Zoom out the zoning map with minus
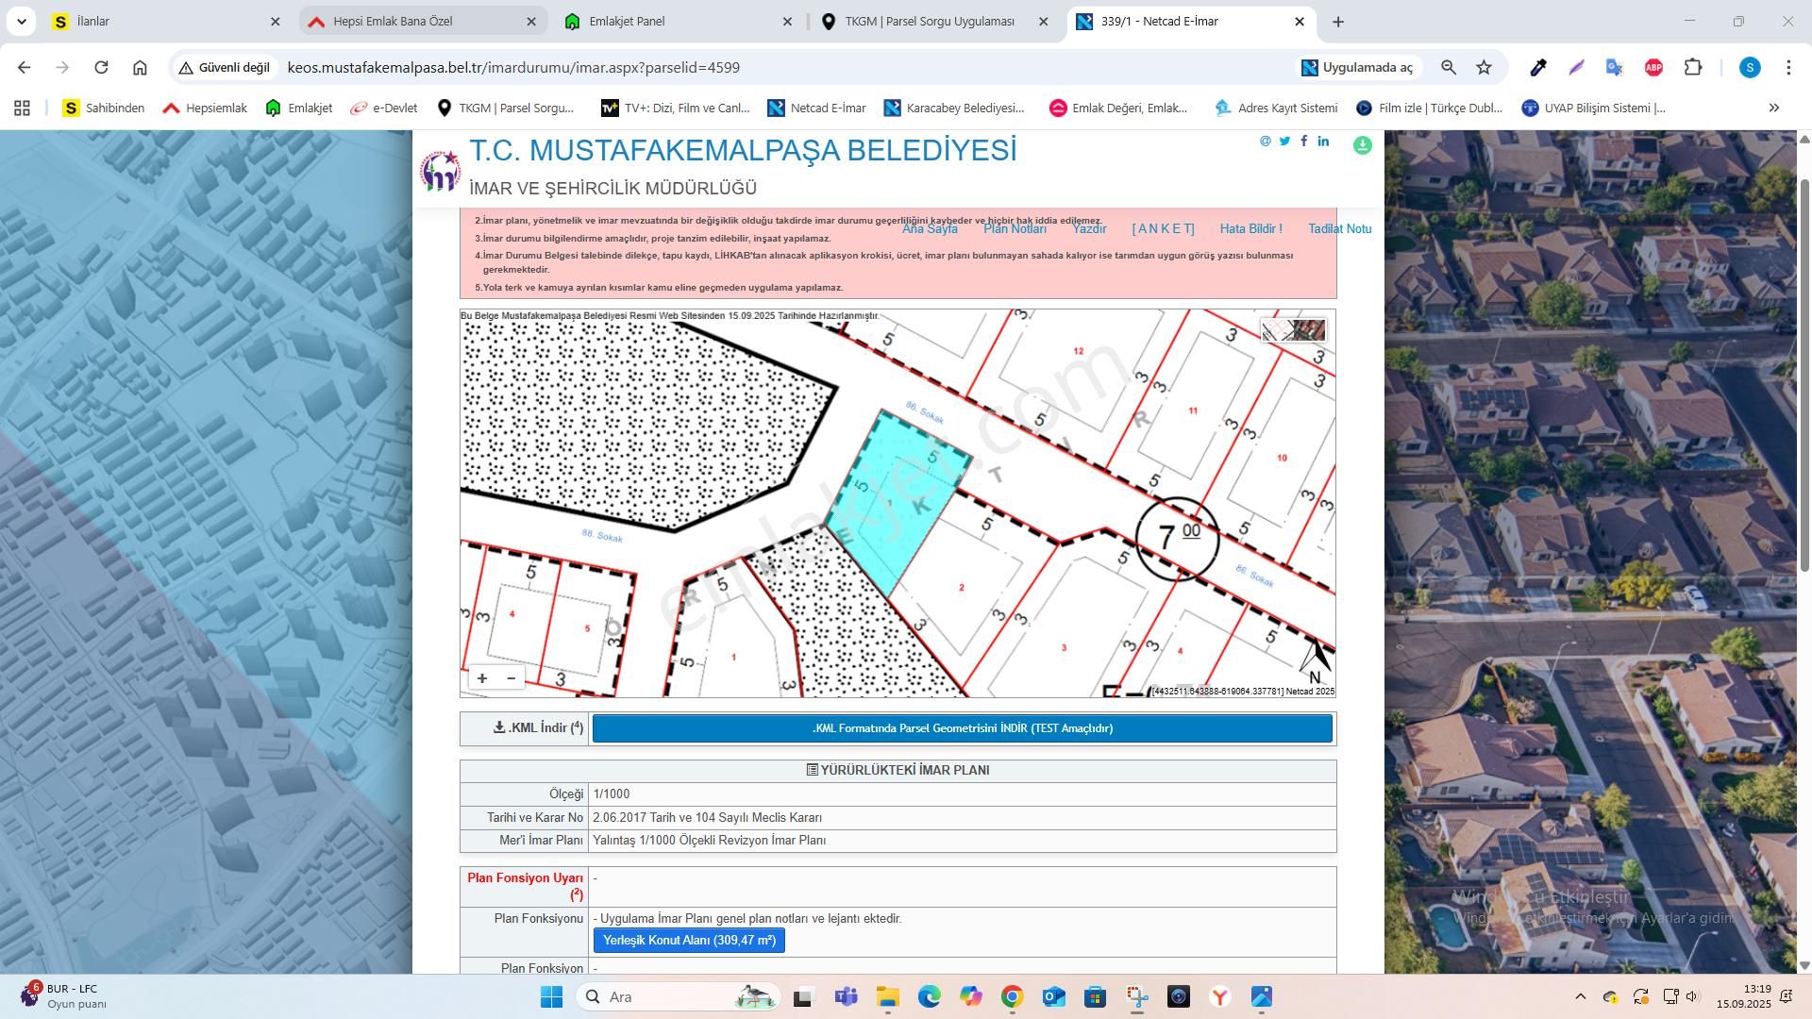The height and width of the screenshot is (1019, 1812). (x=512, y=678)
